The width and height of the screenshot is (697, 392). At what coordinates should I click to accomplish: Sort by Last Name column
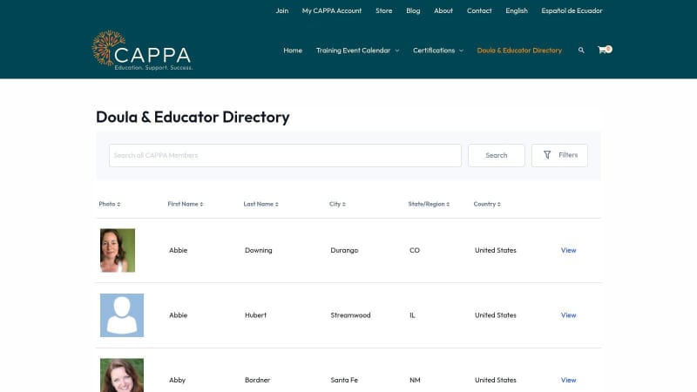tap(261, 204)
